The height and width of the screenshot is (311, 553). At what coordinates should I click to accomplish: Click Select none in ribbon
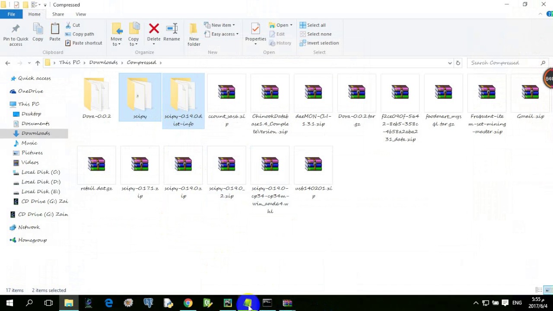click(315, 34)
